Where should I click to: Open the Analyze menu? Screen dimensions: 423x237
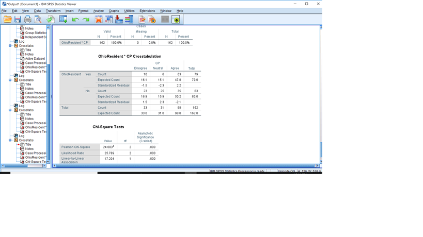point(99,11)
